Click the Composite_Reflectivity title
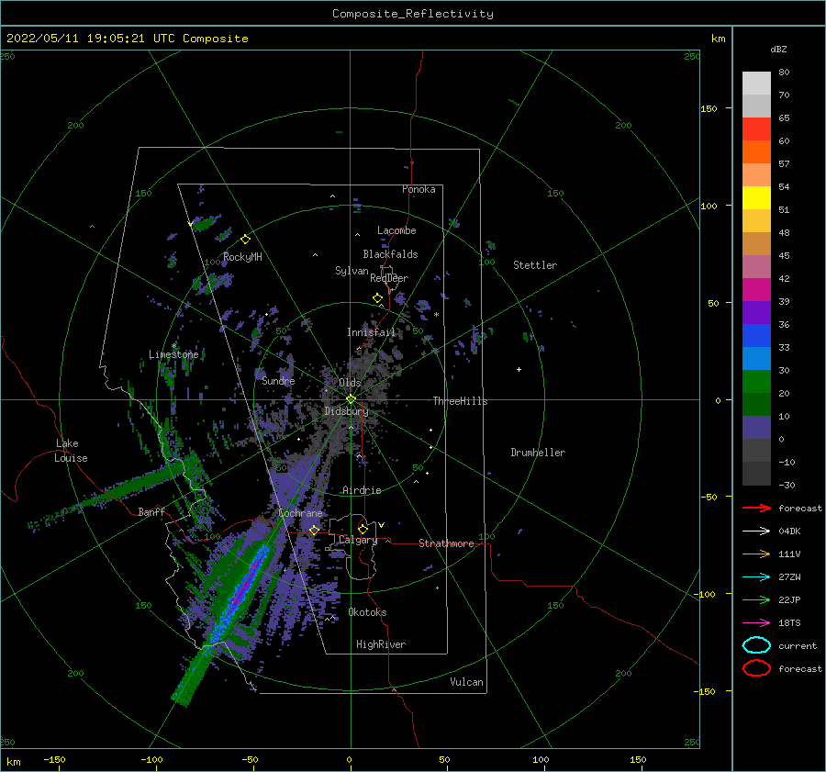Image resolution: width=826 pixels, height=772 pixels. [x=413, y=14]
